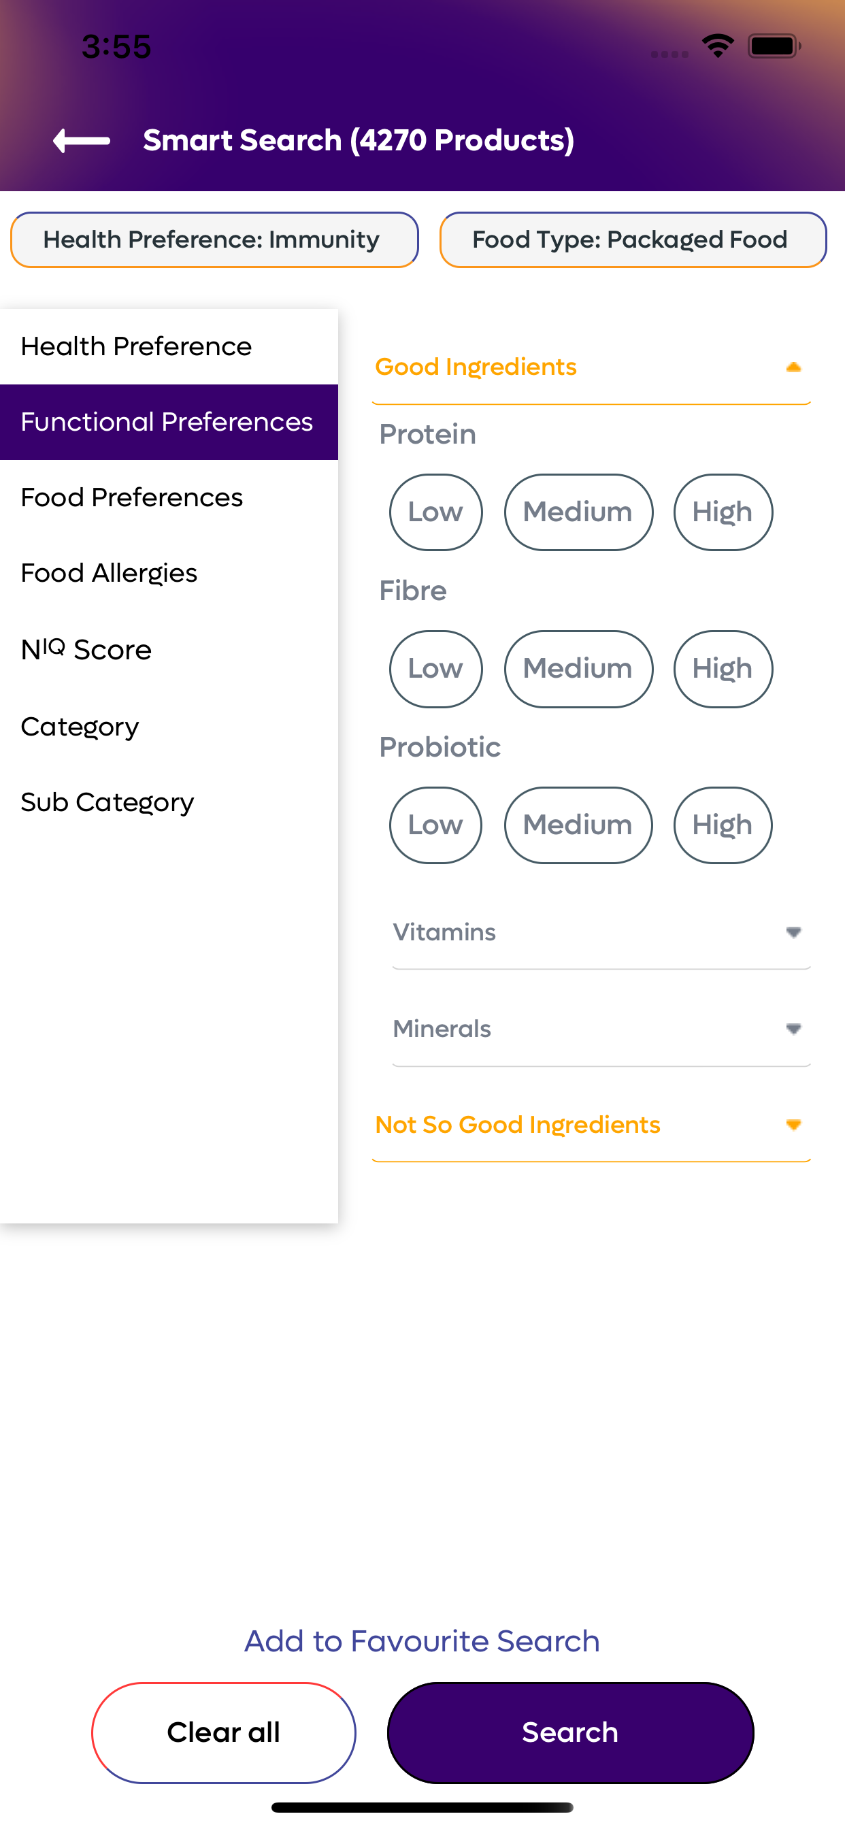This screenshot has width=845, height=1829.
Task: Switch to Food Allergies tab
Action: coord(169,573)
